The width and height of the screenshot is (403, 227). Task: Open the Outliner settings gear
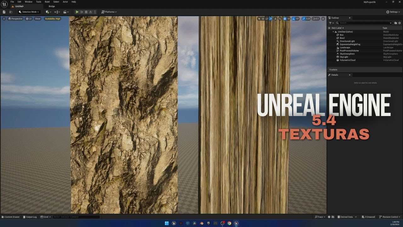tap(400, 23)
